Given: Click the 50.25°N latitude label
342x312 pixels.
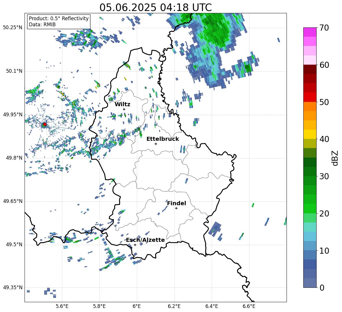Looking at the screenshot, I should (13, 28).
